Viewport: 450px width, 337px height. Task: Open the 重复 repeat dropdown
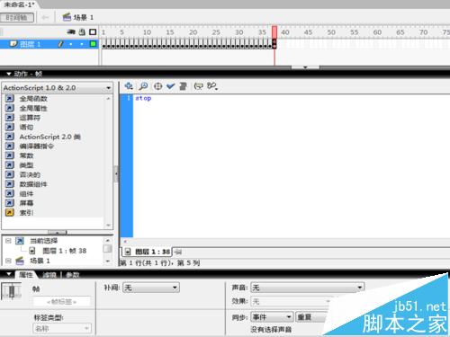(311, 316)
